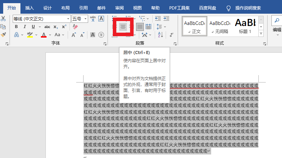Screen dimensions: 282x158
Task: Click the Format Painter brush icon
Action: point(3,34)
